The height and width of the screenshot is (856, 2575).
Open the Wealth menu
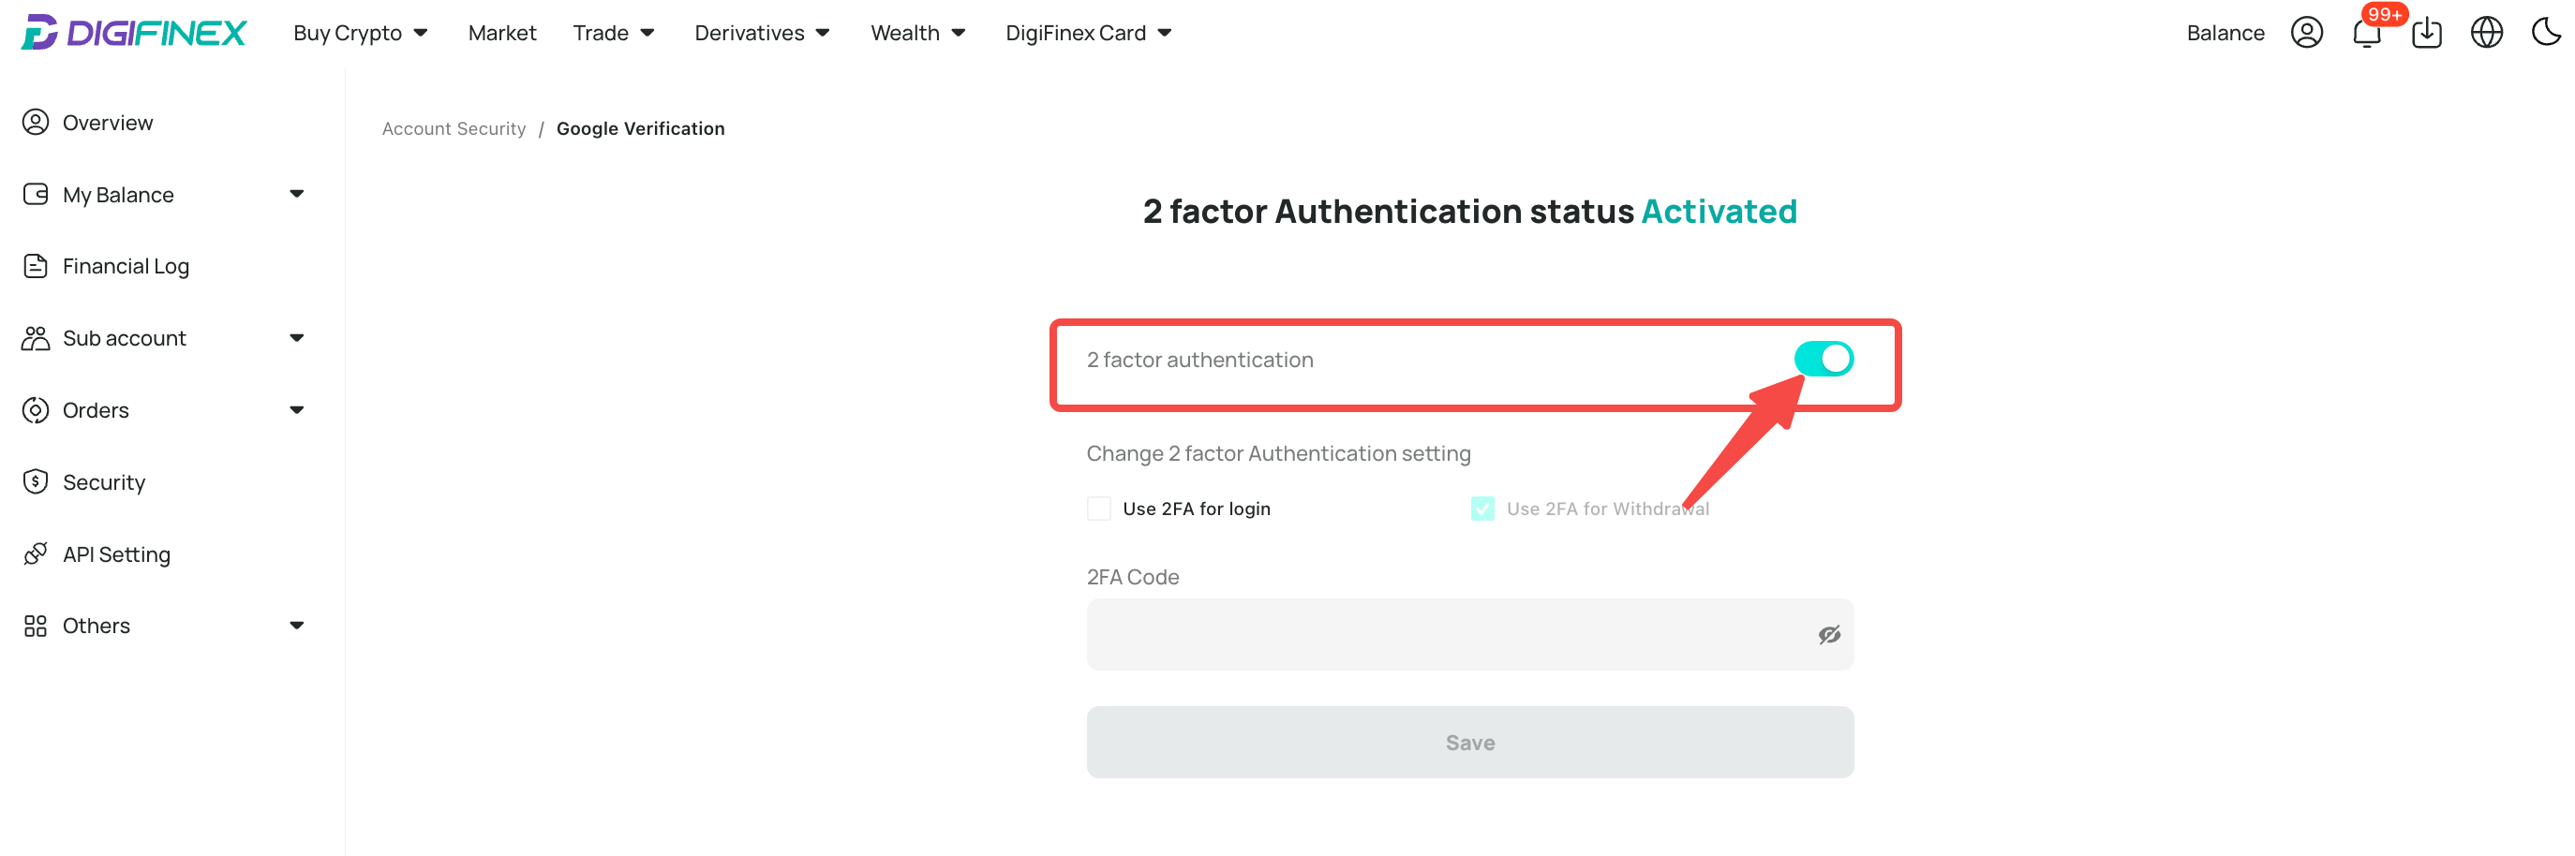coord(904,33)
